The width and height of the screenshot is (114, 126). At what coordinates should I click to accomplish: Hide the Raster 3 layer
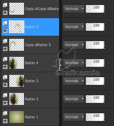5,85
